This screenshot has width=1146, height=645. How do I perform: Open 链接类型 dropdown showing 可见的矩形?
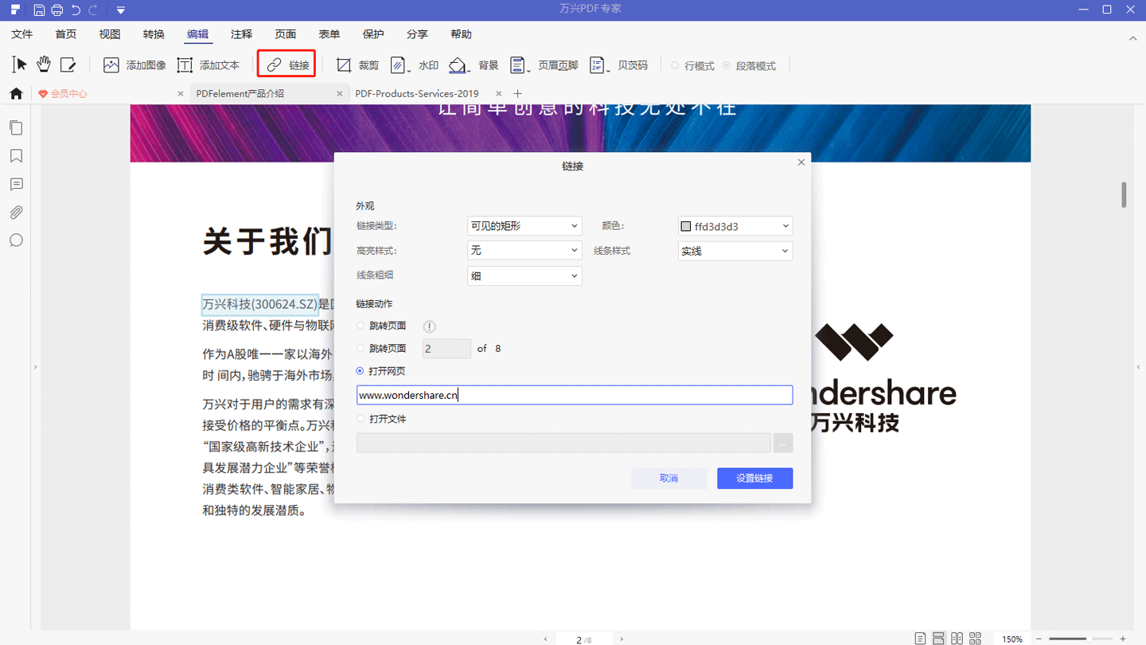[524, 226]
